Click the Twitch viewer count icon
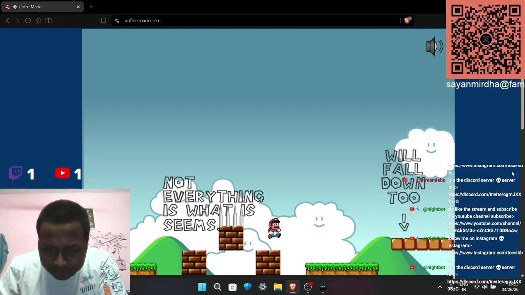 click(x=16, y=173)
